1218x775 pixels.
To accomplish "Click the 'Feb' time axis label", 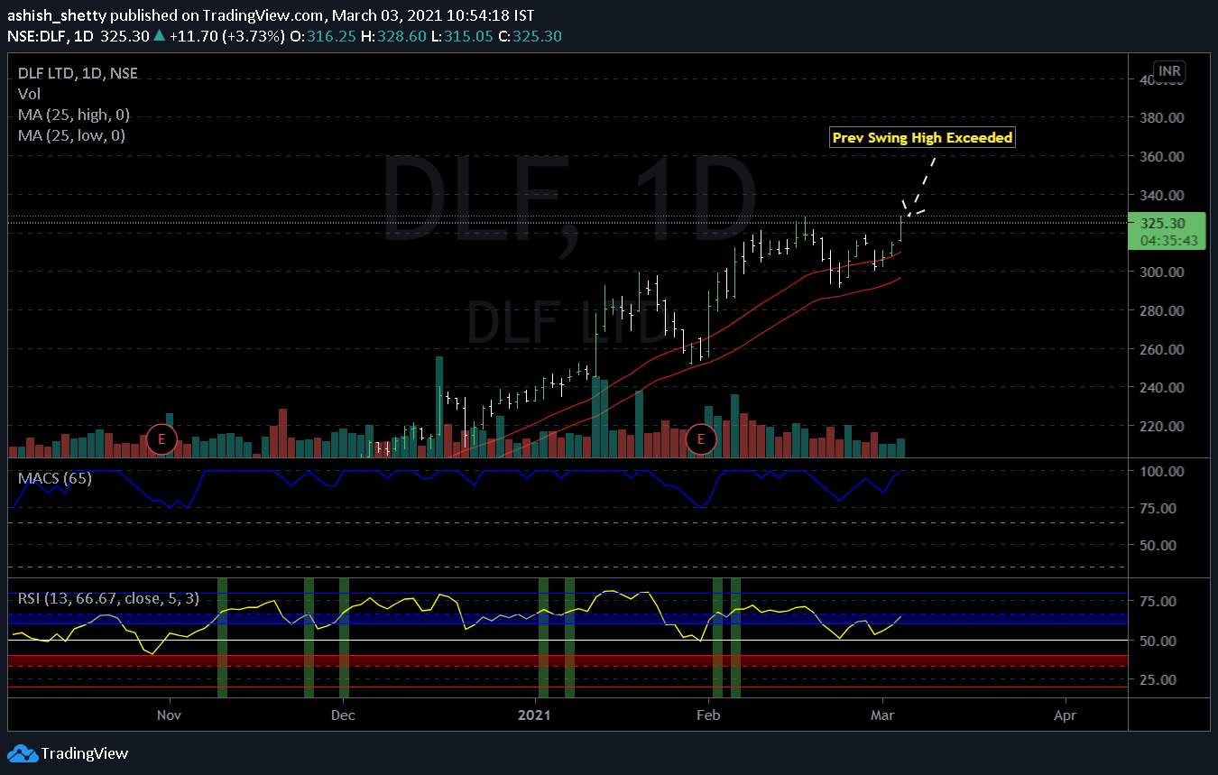I will 709,715.
